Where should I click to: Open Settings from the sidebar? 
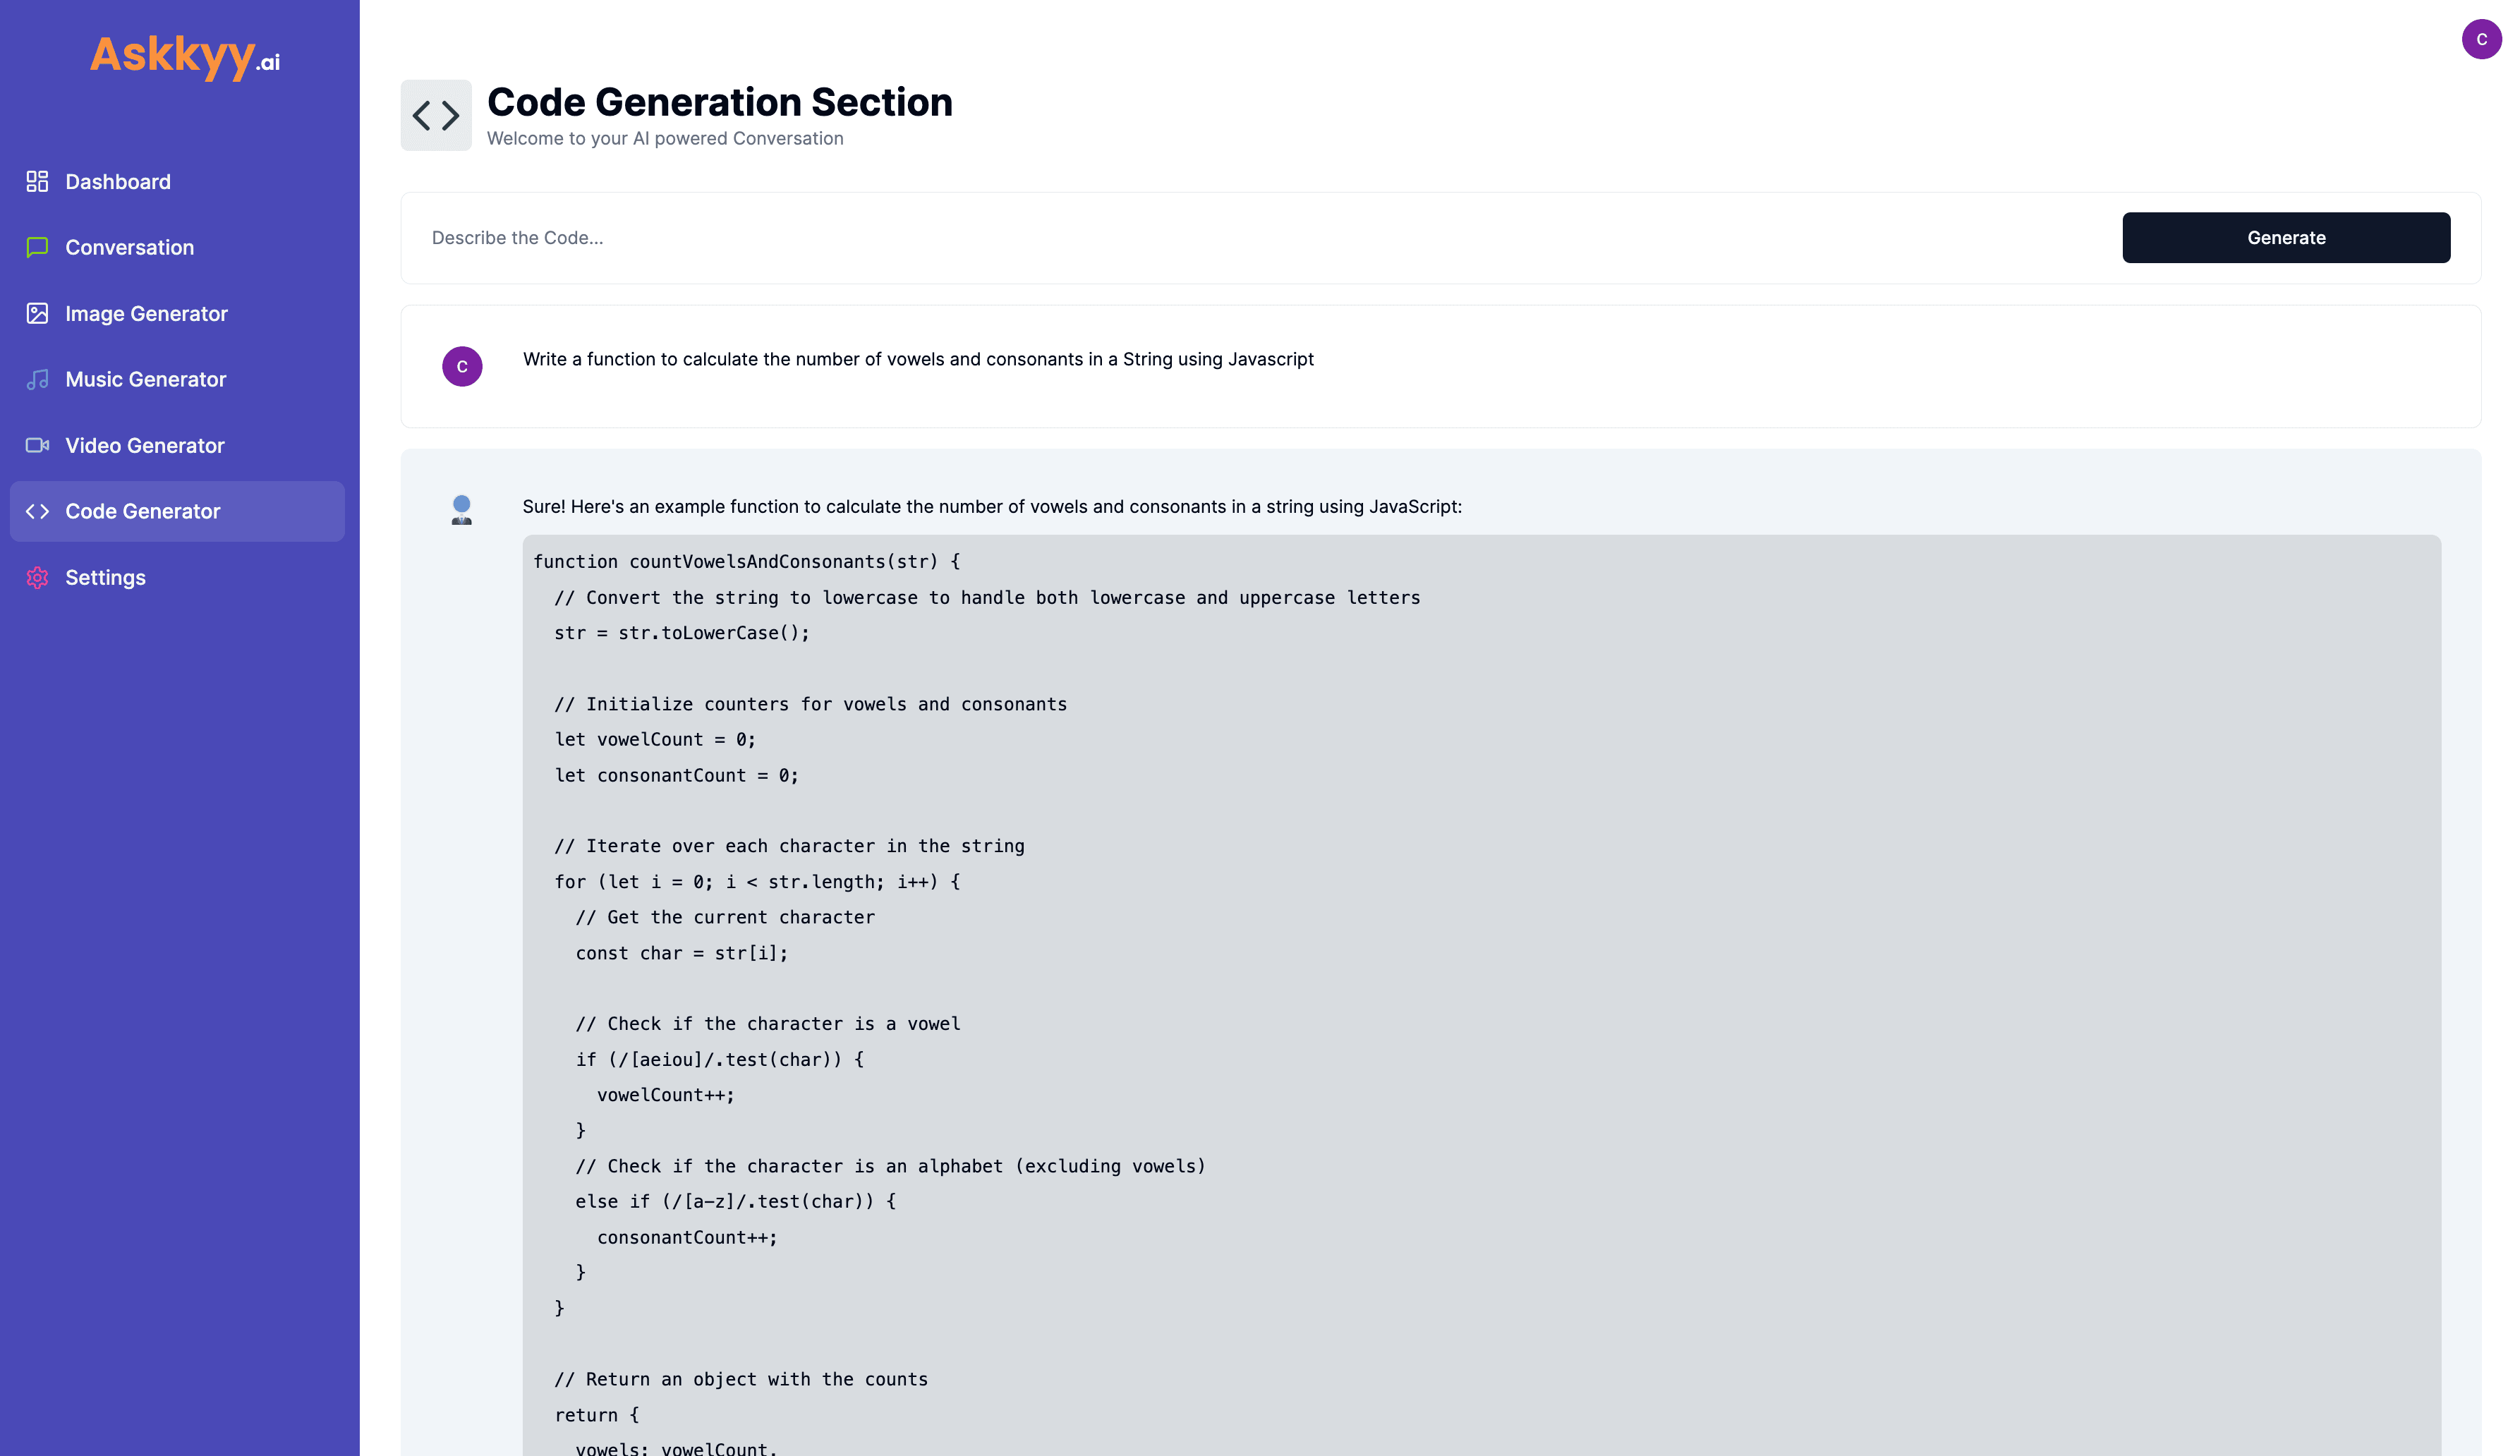coord(105,577)
